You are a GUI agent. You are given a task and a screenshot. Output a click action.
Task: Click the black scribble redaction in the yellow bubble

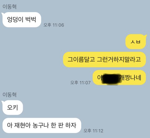click(x=112, y=79)
